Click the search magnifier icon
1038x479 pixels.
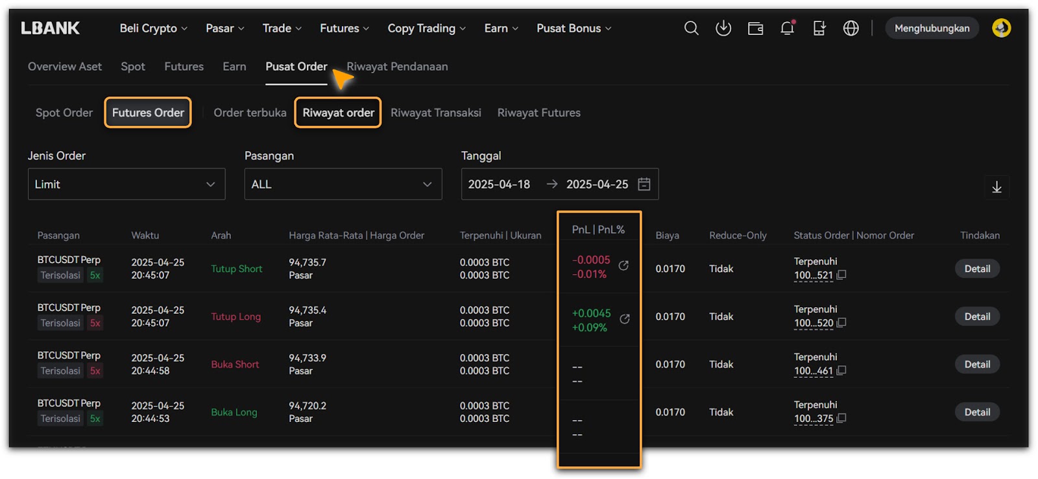[691, 29]
